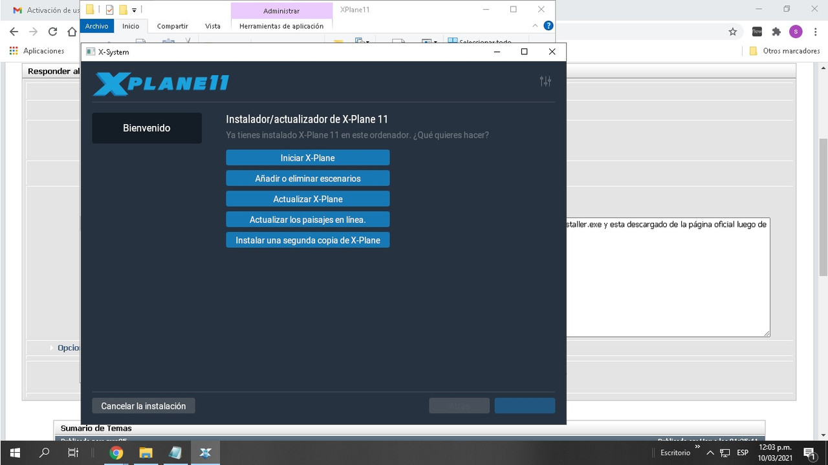Open Explorer help question mark icon
The height and width of the screenshot is (465, 828).
pos(549,26)
